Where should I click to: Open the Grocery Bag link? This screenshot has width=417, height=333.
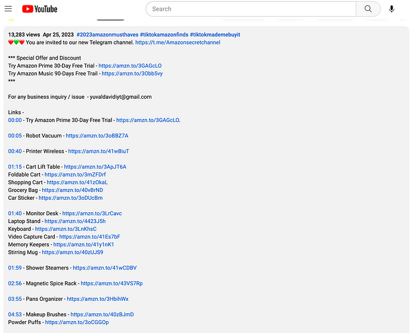click(73, 190)
